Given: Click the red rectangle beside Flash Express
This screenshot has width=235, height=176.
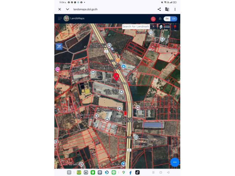Looking at the screenshot, I should point(126,113).
